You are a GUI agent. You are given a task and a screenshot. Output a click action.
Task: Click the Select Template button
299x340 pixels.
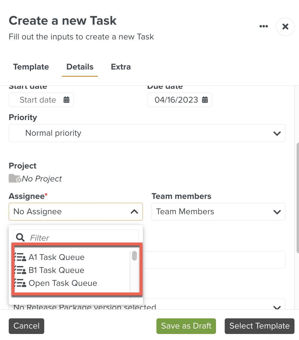point(259,326)
